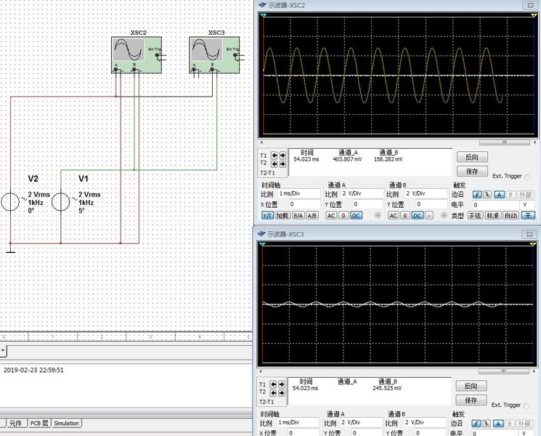Set XSC2 channel B coupling to DC
The image size is (541, 436).
coord(417,216)
